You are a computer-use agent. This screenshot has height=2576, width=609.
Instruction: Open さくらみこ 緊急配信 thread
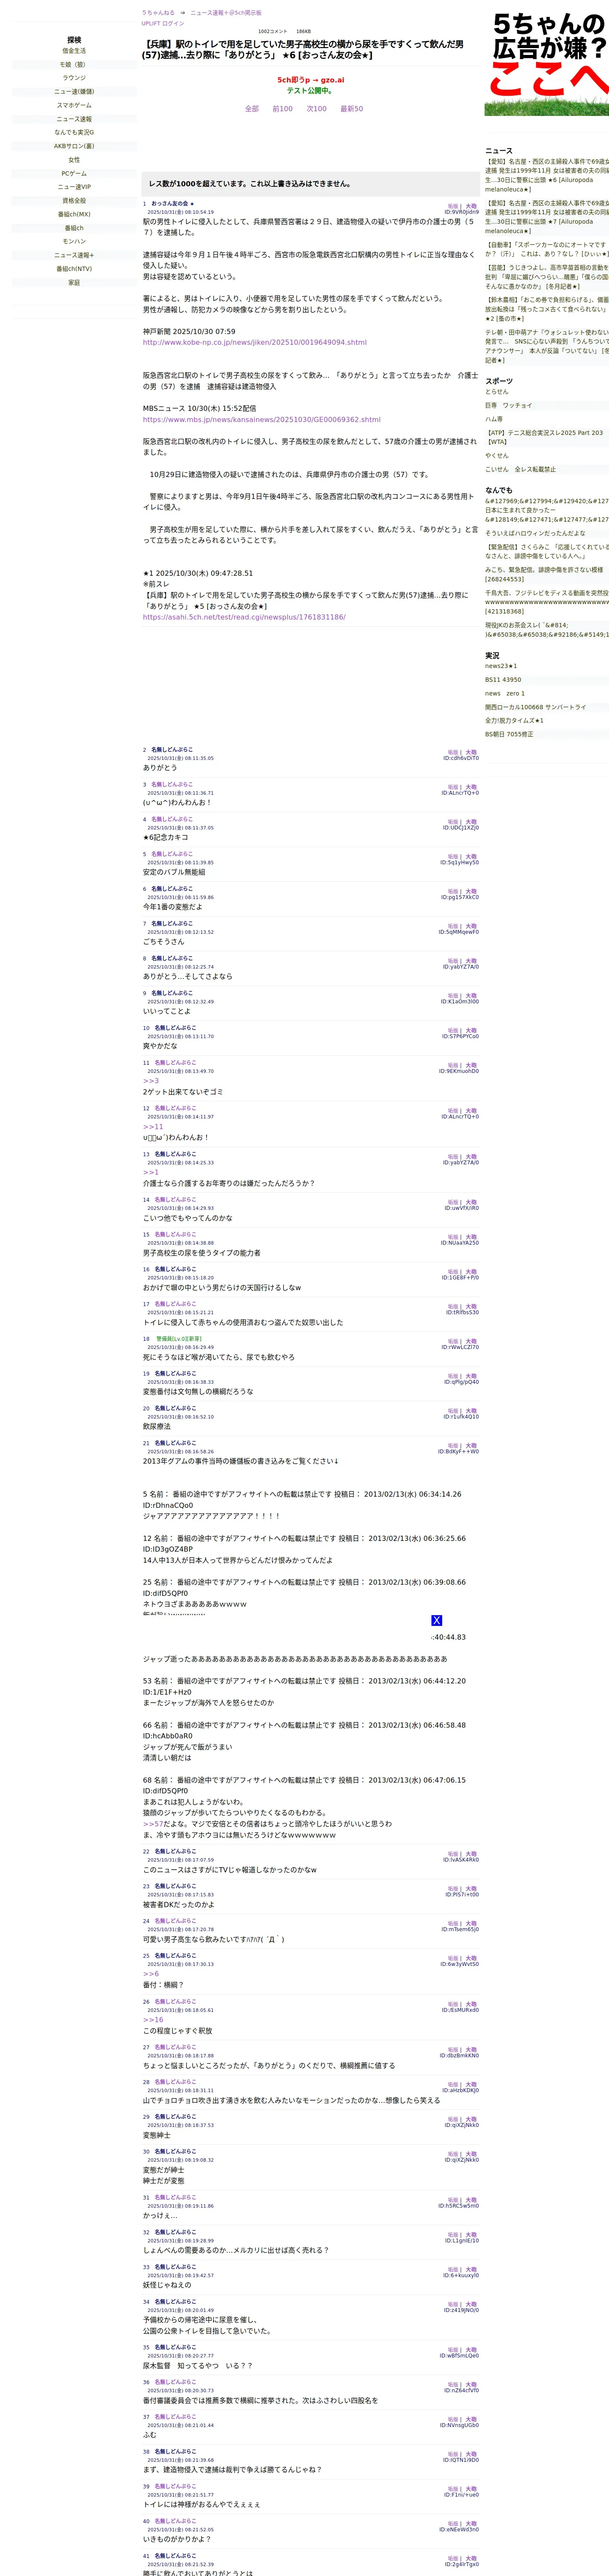point(547,552)
